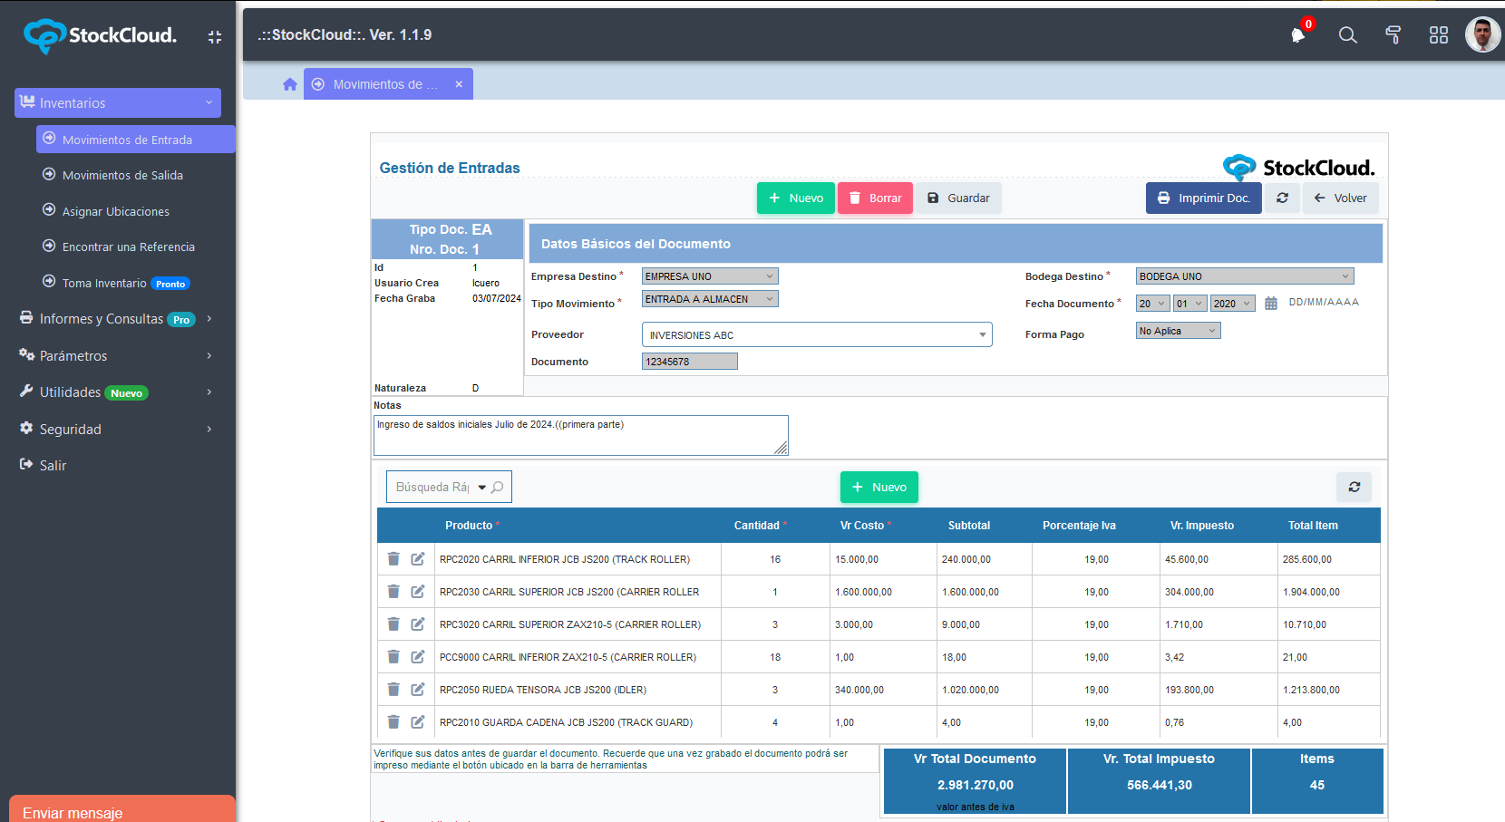Open the Empresa Destino dropdown

coord(709,276)
